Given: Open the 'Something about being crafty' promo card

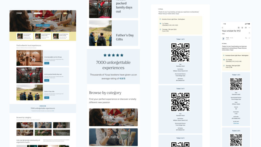Looking at the screenshot, I should coord(43,36).
